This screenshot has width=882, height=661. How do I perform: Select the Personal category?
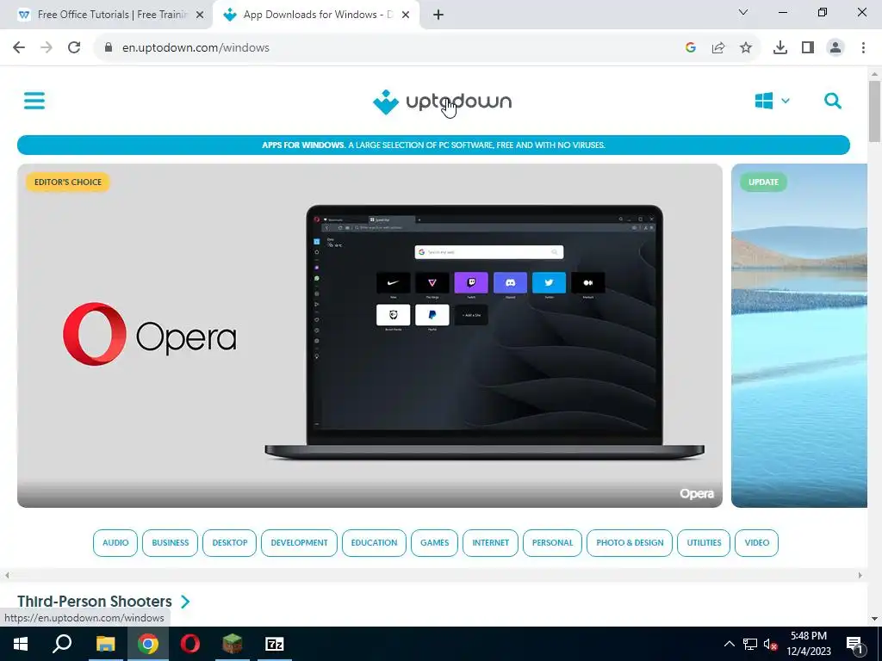pyautogui.click(x=552, y=543)
